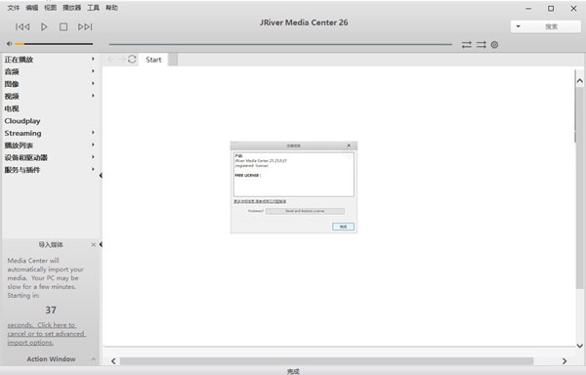Seek within the playback position bar

click(280, 44)
